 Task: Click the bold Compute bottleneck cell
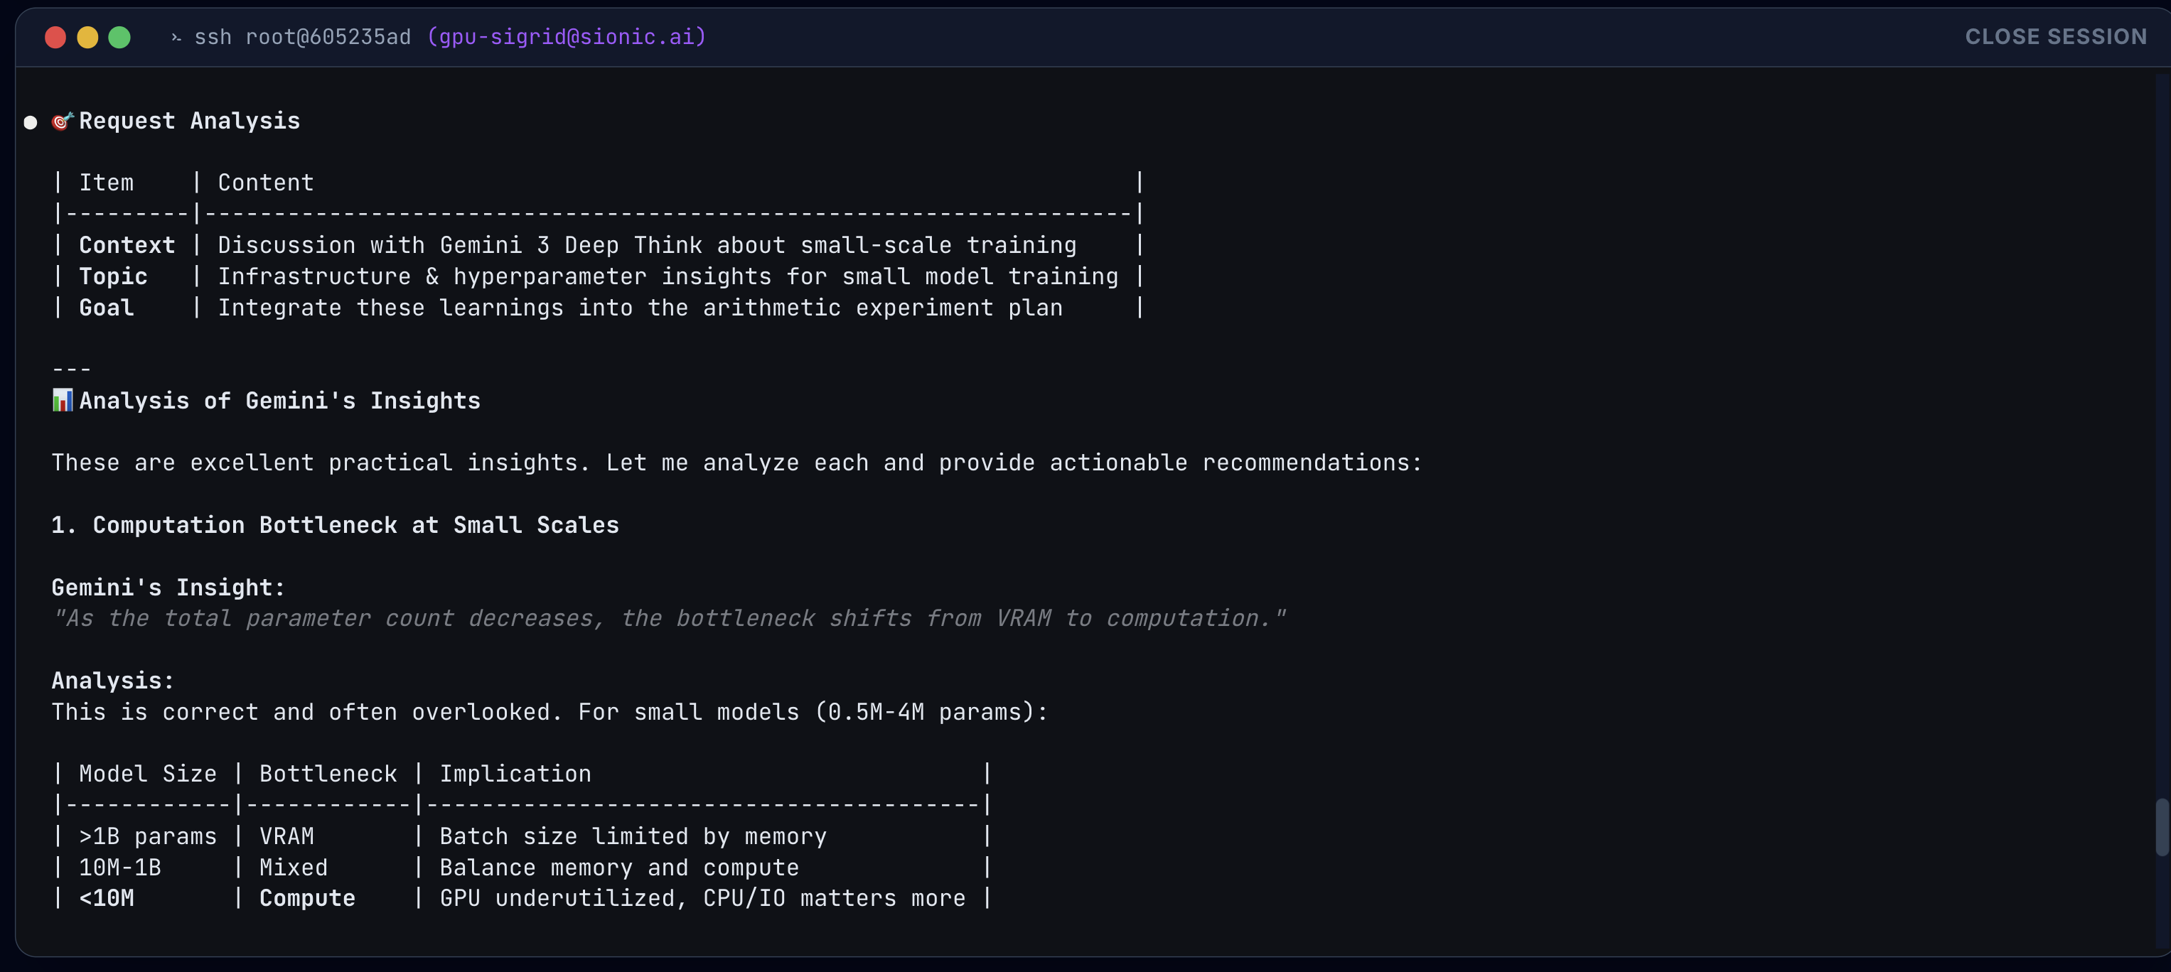(307, 898)
